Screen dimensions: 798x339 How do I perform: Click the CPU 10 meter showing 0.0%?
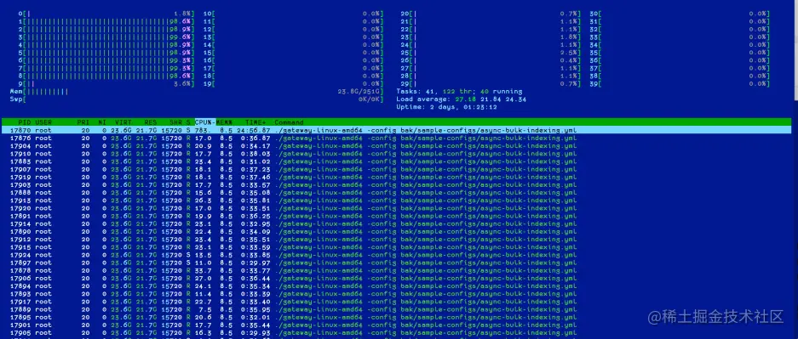294,14
